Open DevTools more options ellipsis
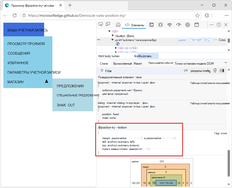 point(212,25)
